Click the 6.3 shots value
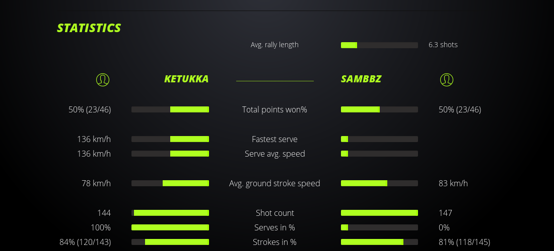The image size is (554, 251). tap(443, 45)
